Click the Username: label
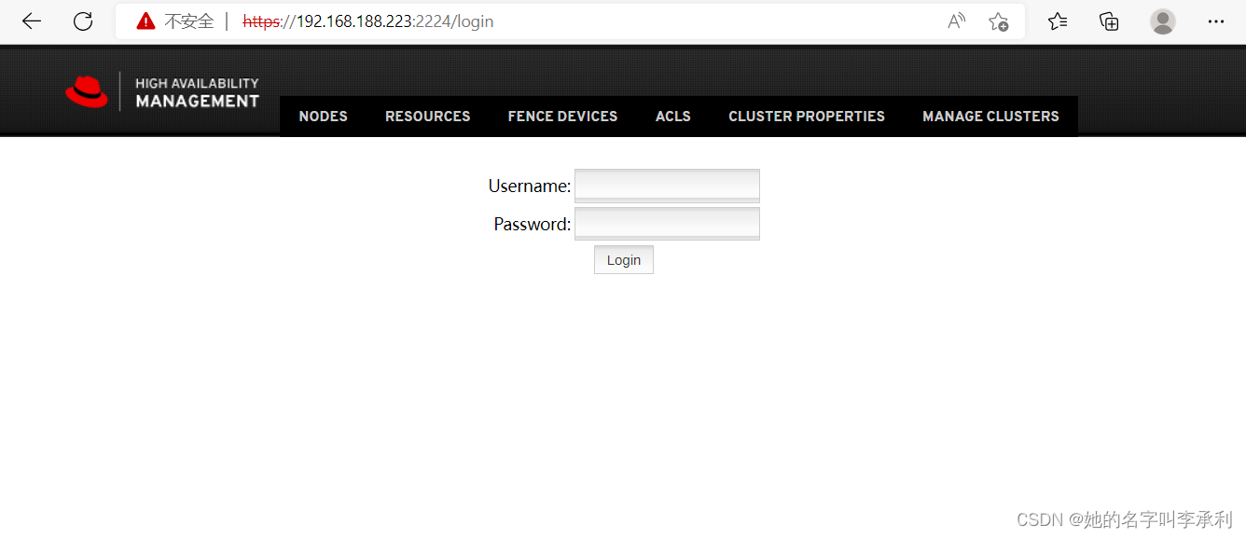The width and height of the screenshot is (1246, 538). pos(529,186)
